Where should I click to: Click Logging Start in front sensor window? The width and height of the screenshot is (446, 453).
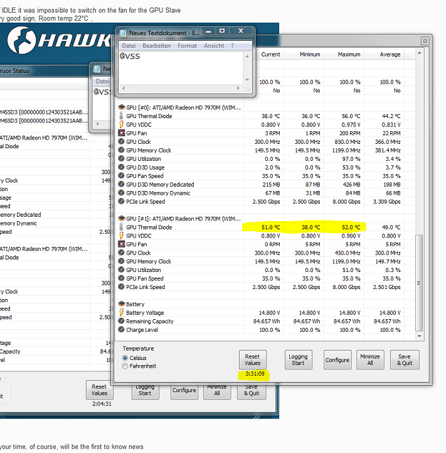[299, 359]
